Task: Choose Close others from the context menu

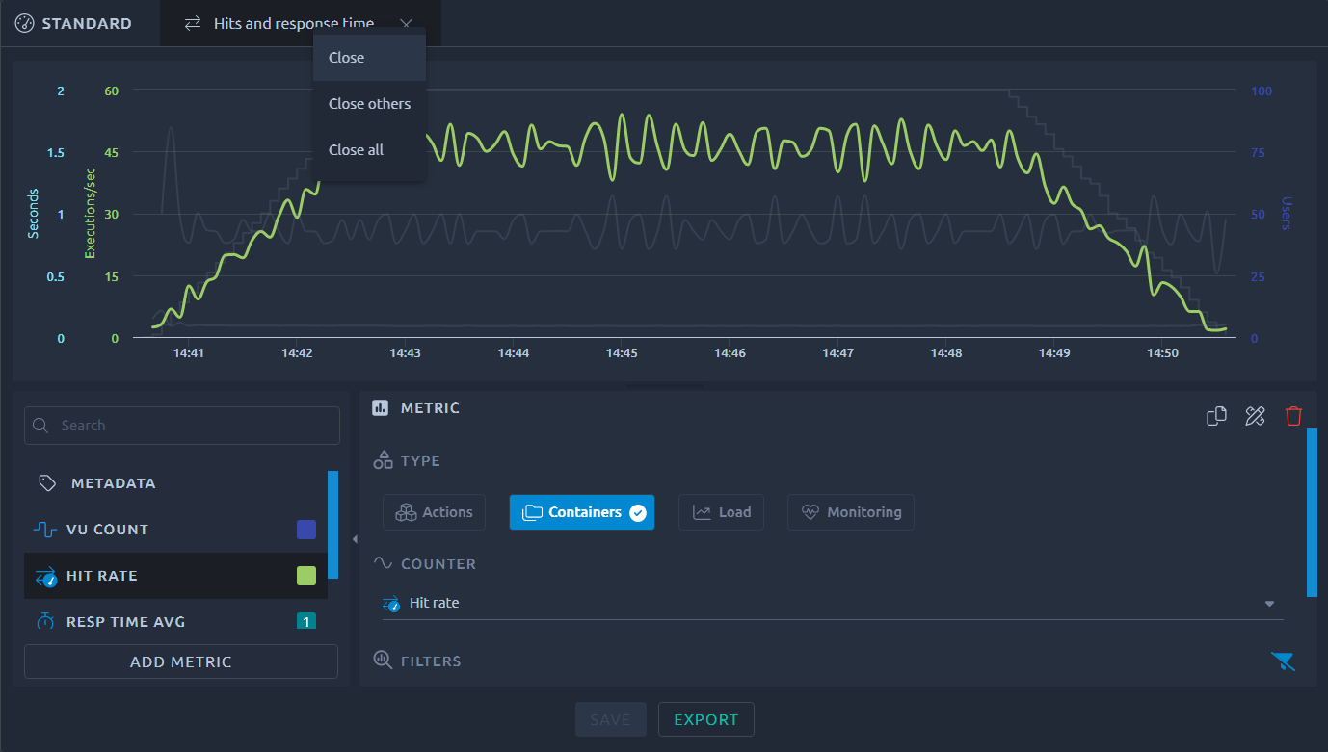Action: point(369,104)
